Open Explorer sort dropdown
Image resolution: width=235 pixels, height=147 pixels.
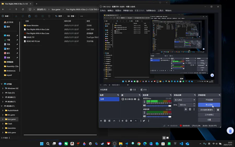59,16
